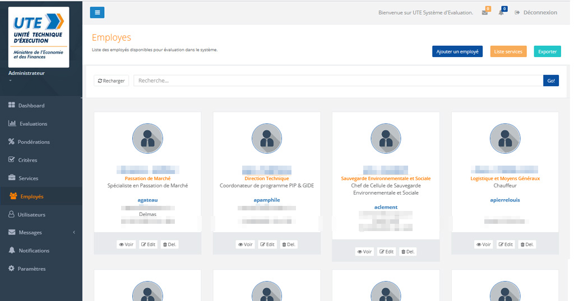Open Pondérations in the sidebar
The image size is (574, 301).
point(29,142)
